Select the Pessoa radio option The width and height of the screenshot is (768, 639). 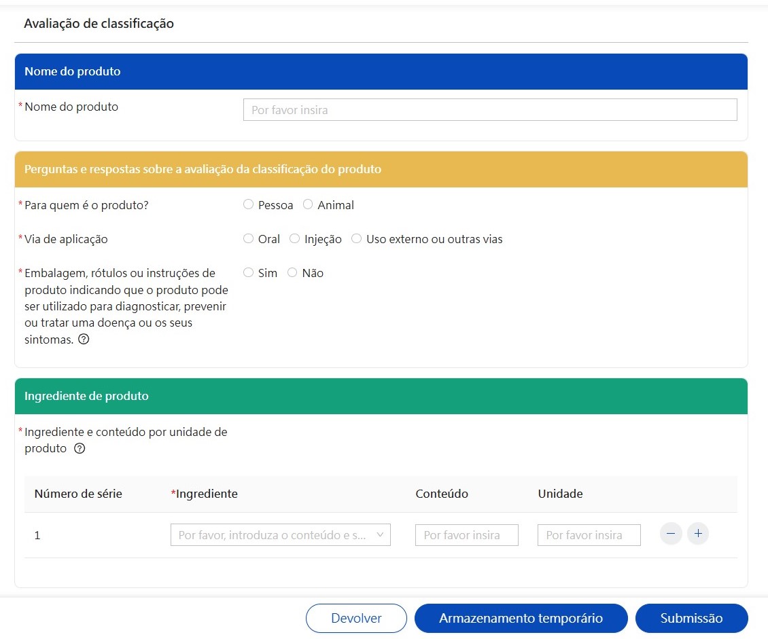pos(248,204)
